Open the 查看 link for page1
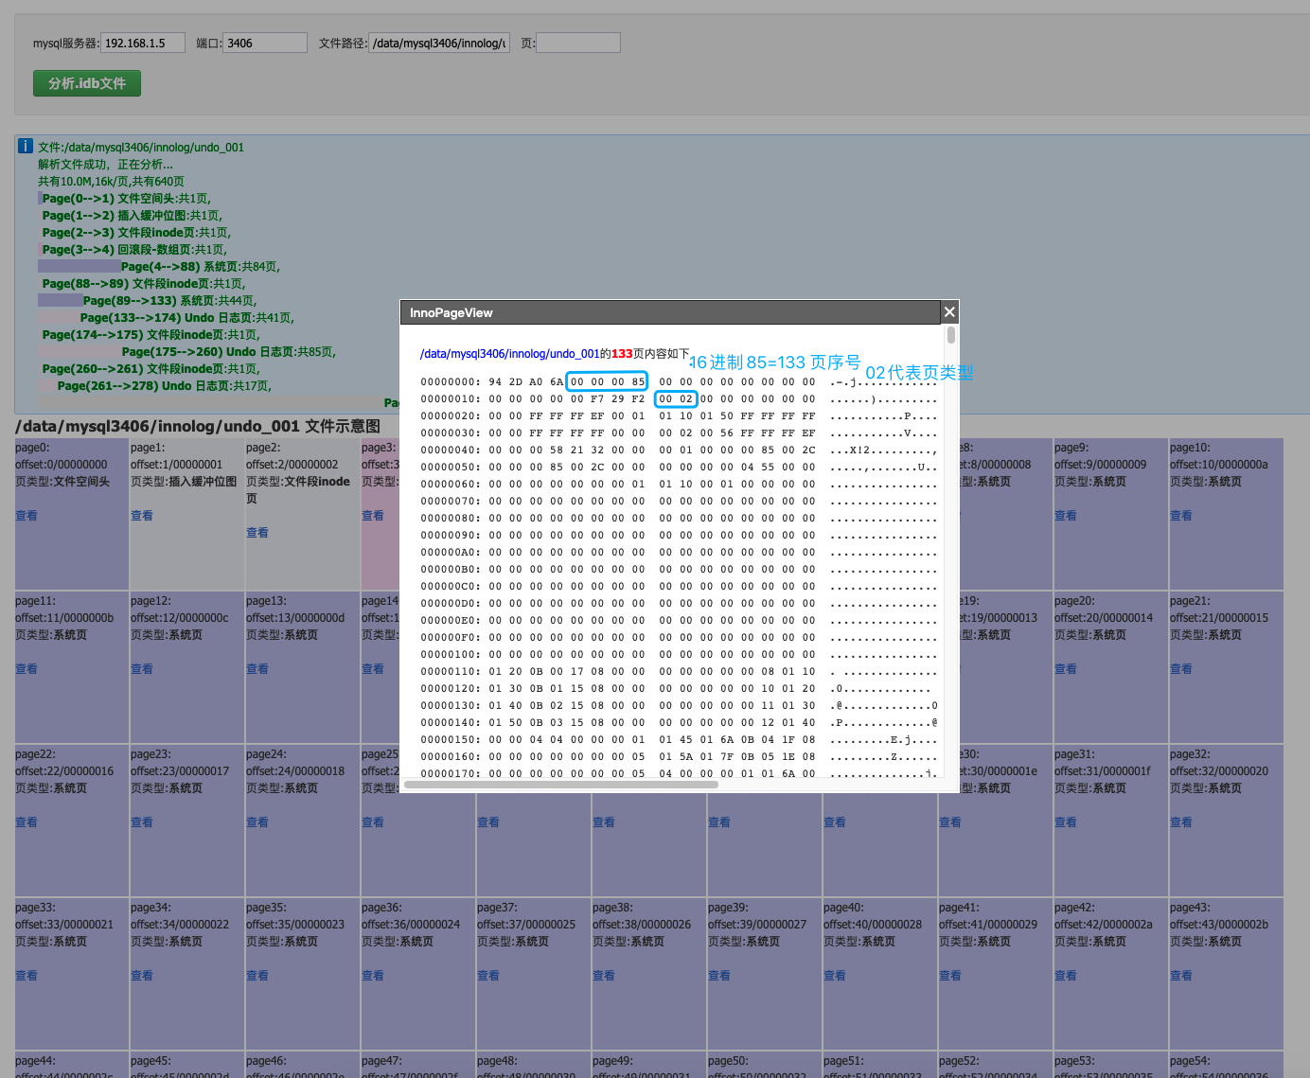The width and height of the screenshot is (1310, 1078). 142,516
